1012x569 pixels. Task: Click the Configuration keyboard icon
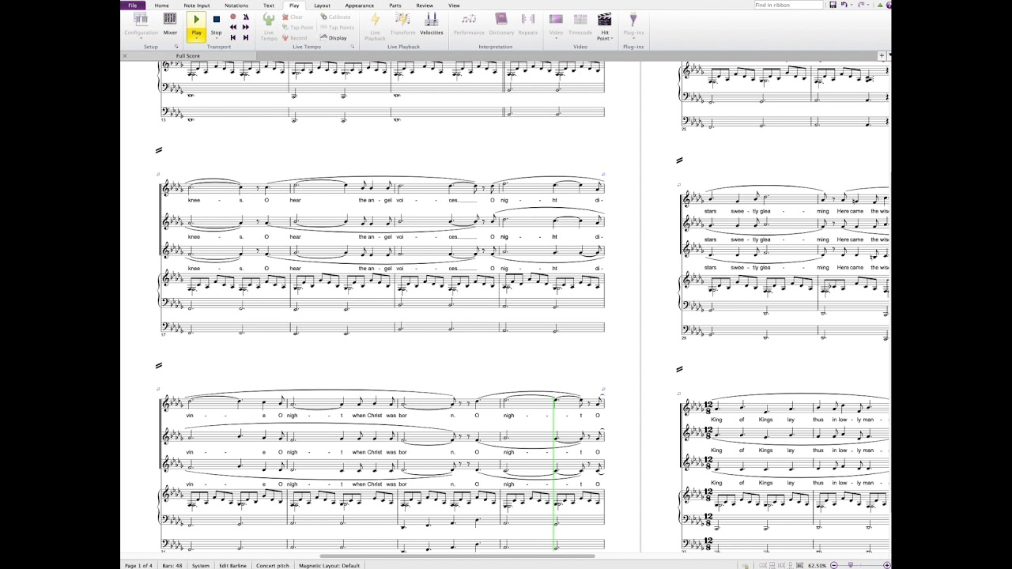coord(141,19)
